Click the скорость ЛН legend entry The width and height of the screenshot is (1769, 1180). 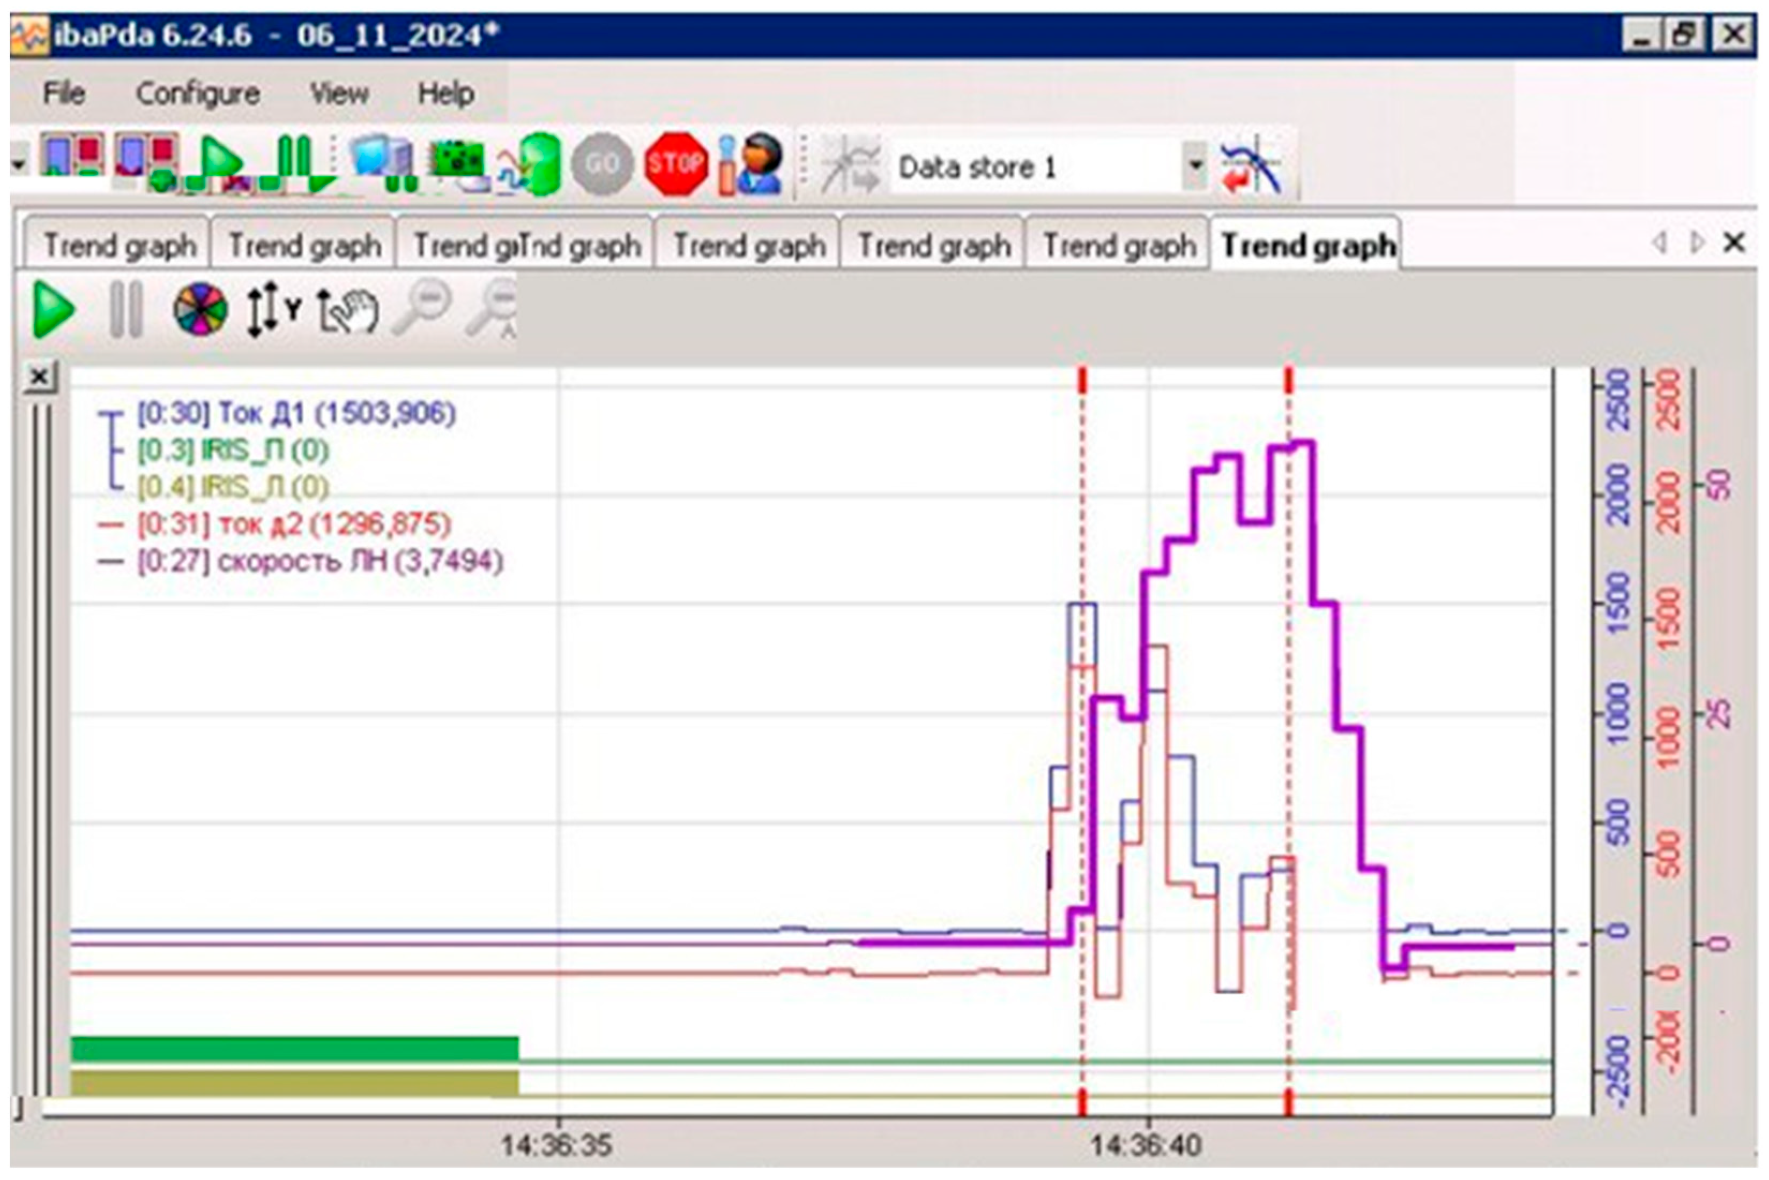point(320,562)
